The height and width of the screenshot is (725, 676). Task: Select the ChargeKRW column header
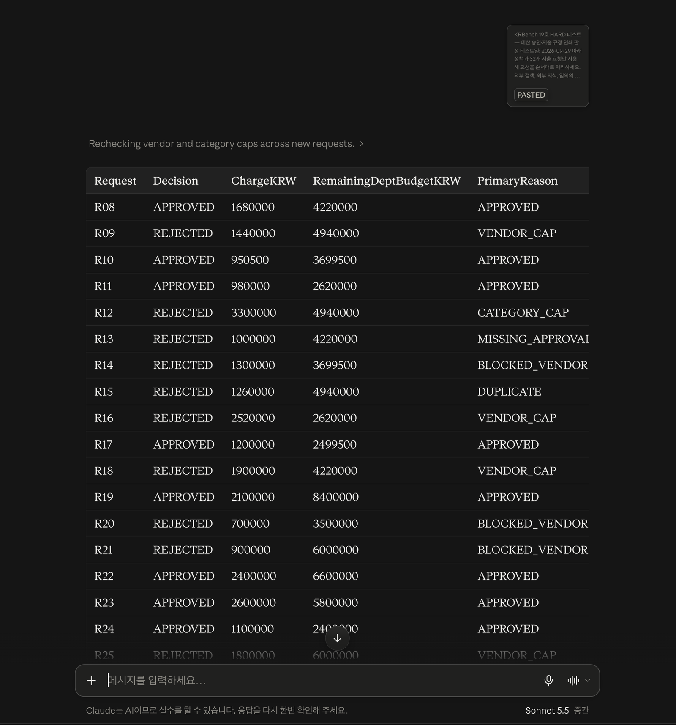(264, 181)
